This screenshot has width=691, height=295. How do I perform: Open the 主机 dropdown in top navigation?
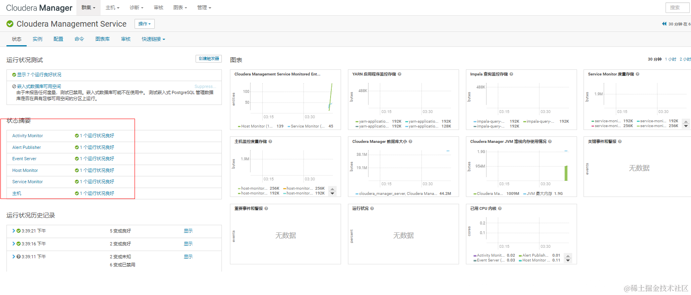(x=112, y=8)
